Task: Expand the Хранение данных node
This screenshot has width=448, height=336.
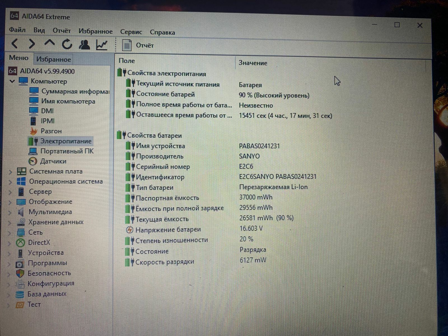Action: [10, 223]
